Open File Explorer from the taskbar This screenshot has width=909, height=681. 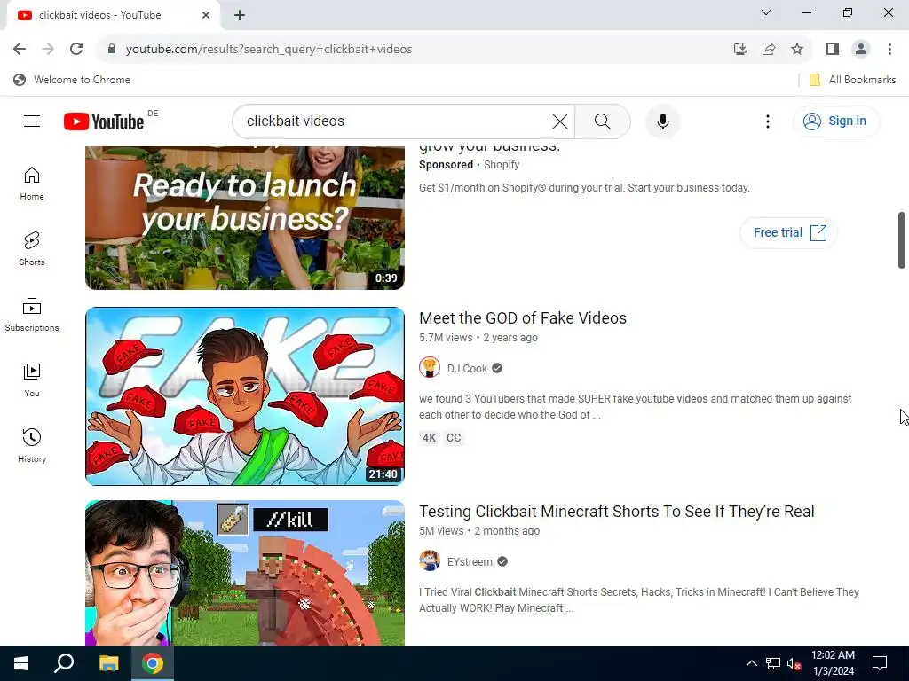coord(108,663)
